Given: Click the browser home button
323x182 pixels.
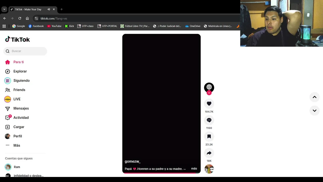Looking at the screenshot, I should (27, 18).
